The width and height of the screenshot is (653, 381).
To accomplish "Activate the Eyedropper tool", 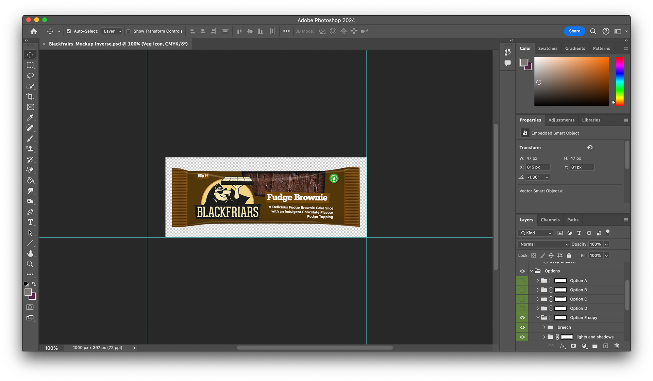I will click(x=30, y=118).
